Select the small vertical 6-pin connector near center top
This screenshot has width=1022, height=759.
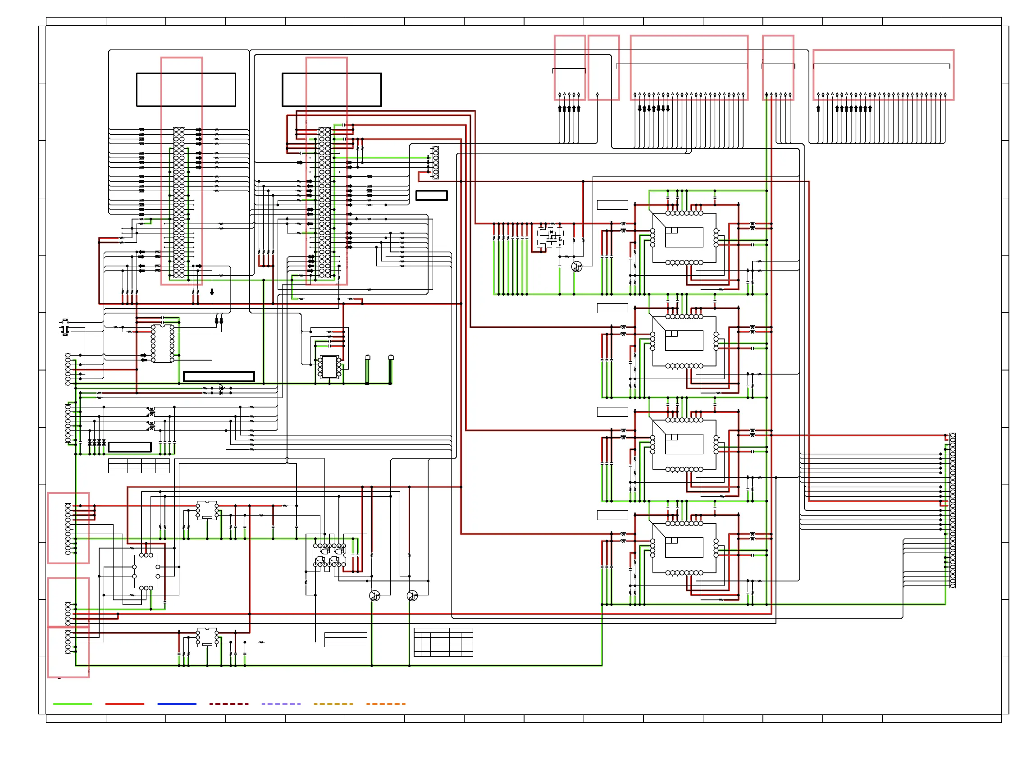coord(435,162)
